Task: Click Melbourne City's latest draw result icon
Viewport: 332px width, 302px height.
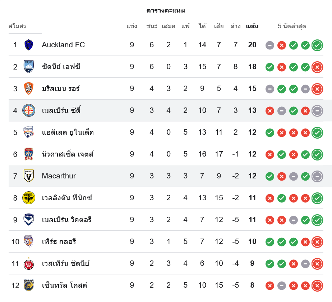Action: tap(317, 111)
